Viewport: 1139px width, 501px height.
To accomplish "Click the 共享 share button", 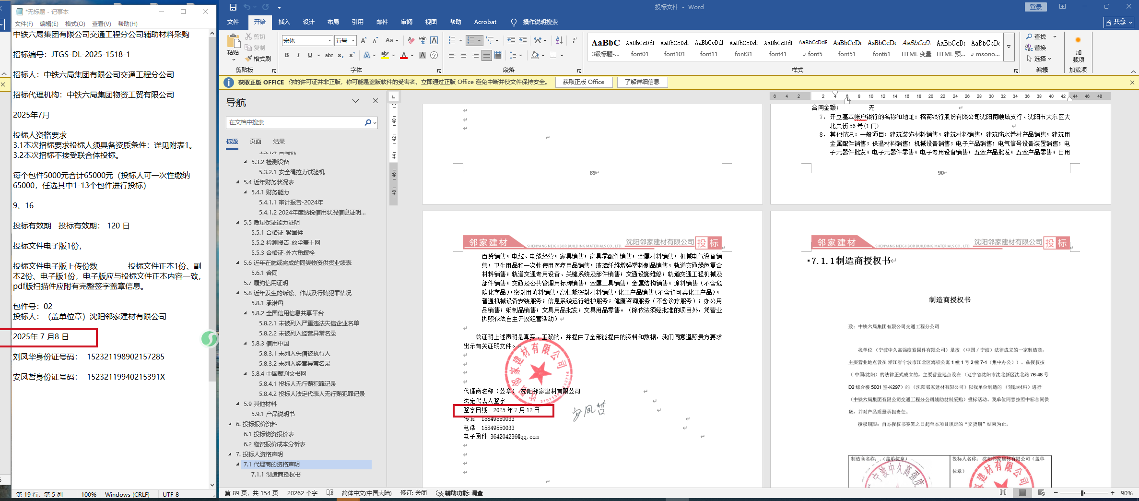I will pos(1119,22).
